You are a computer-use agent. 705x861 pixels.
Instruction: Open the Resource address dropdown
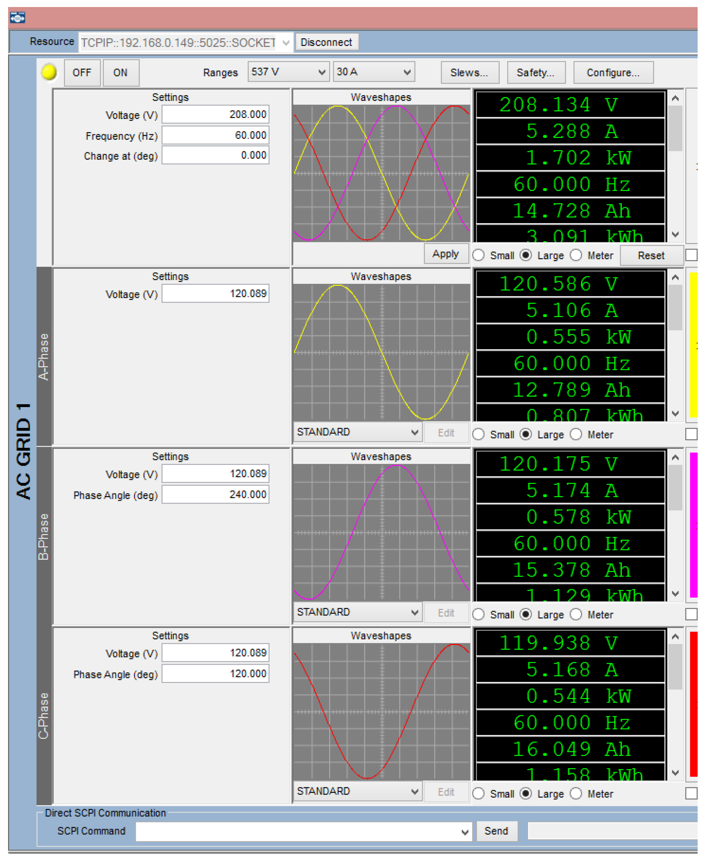286,42
